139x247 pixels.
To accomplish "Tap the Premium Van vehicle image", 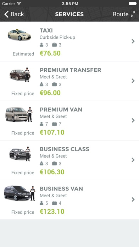I will point(19,114).
